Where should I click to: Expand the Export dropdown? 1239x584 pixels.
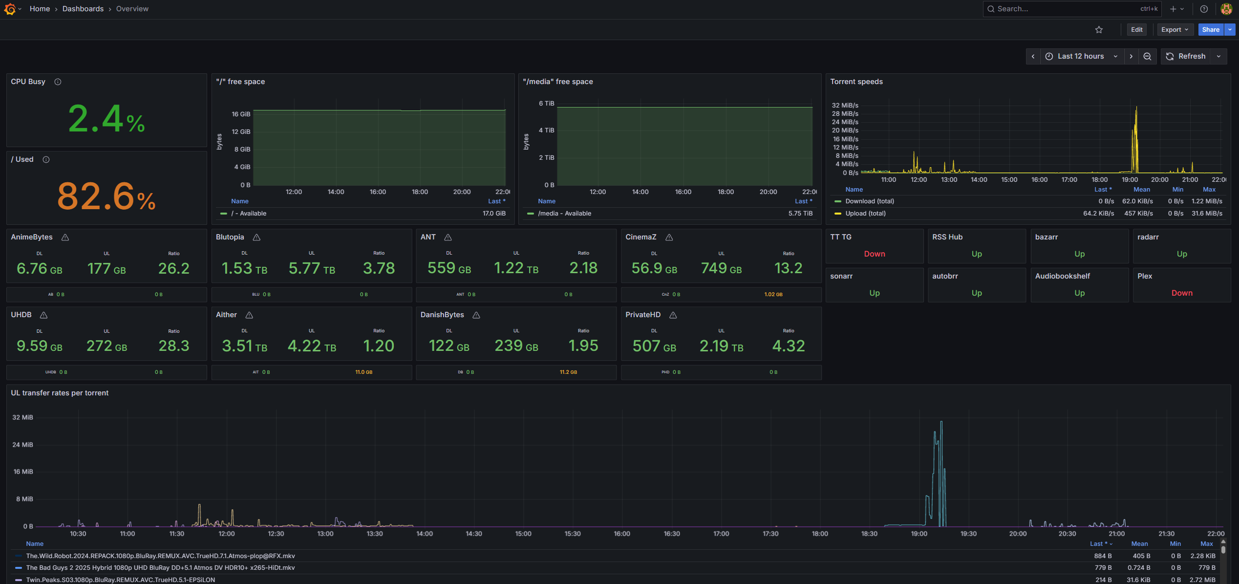click(1175, 30)
